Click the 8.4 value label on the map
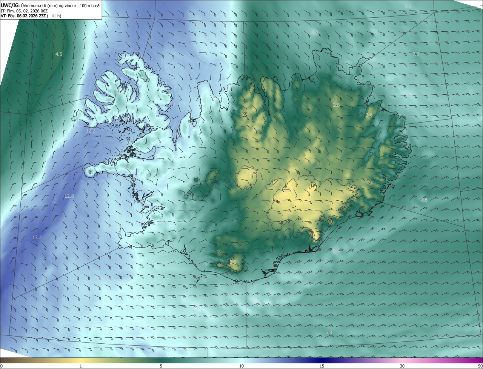 [336, 251]
